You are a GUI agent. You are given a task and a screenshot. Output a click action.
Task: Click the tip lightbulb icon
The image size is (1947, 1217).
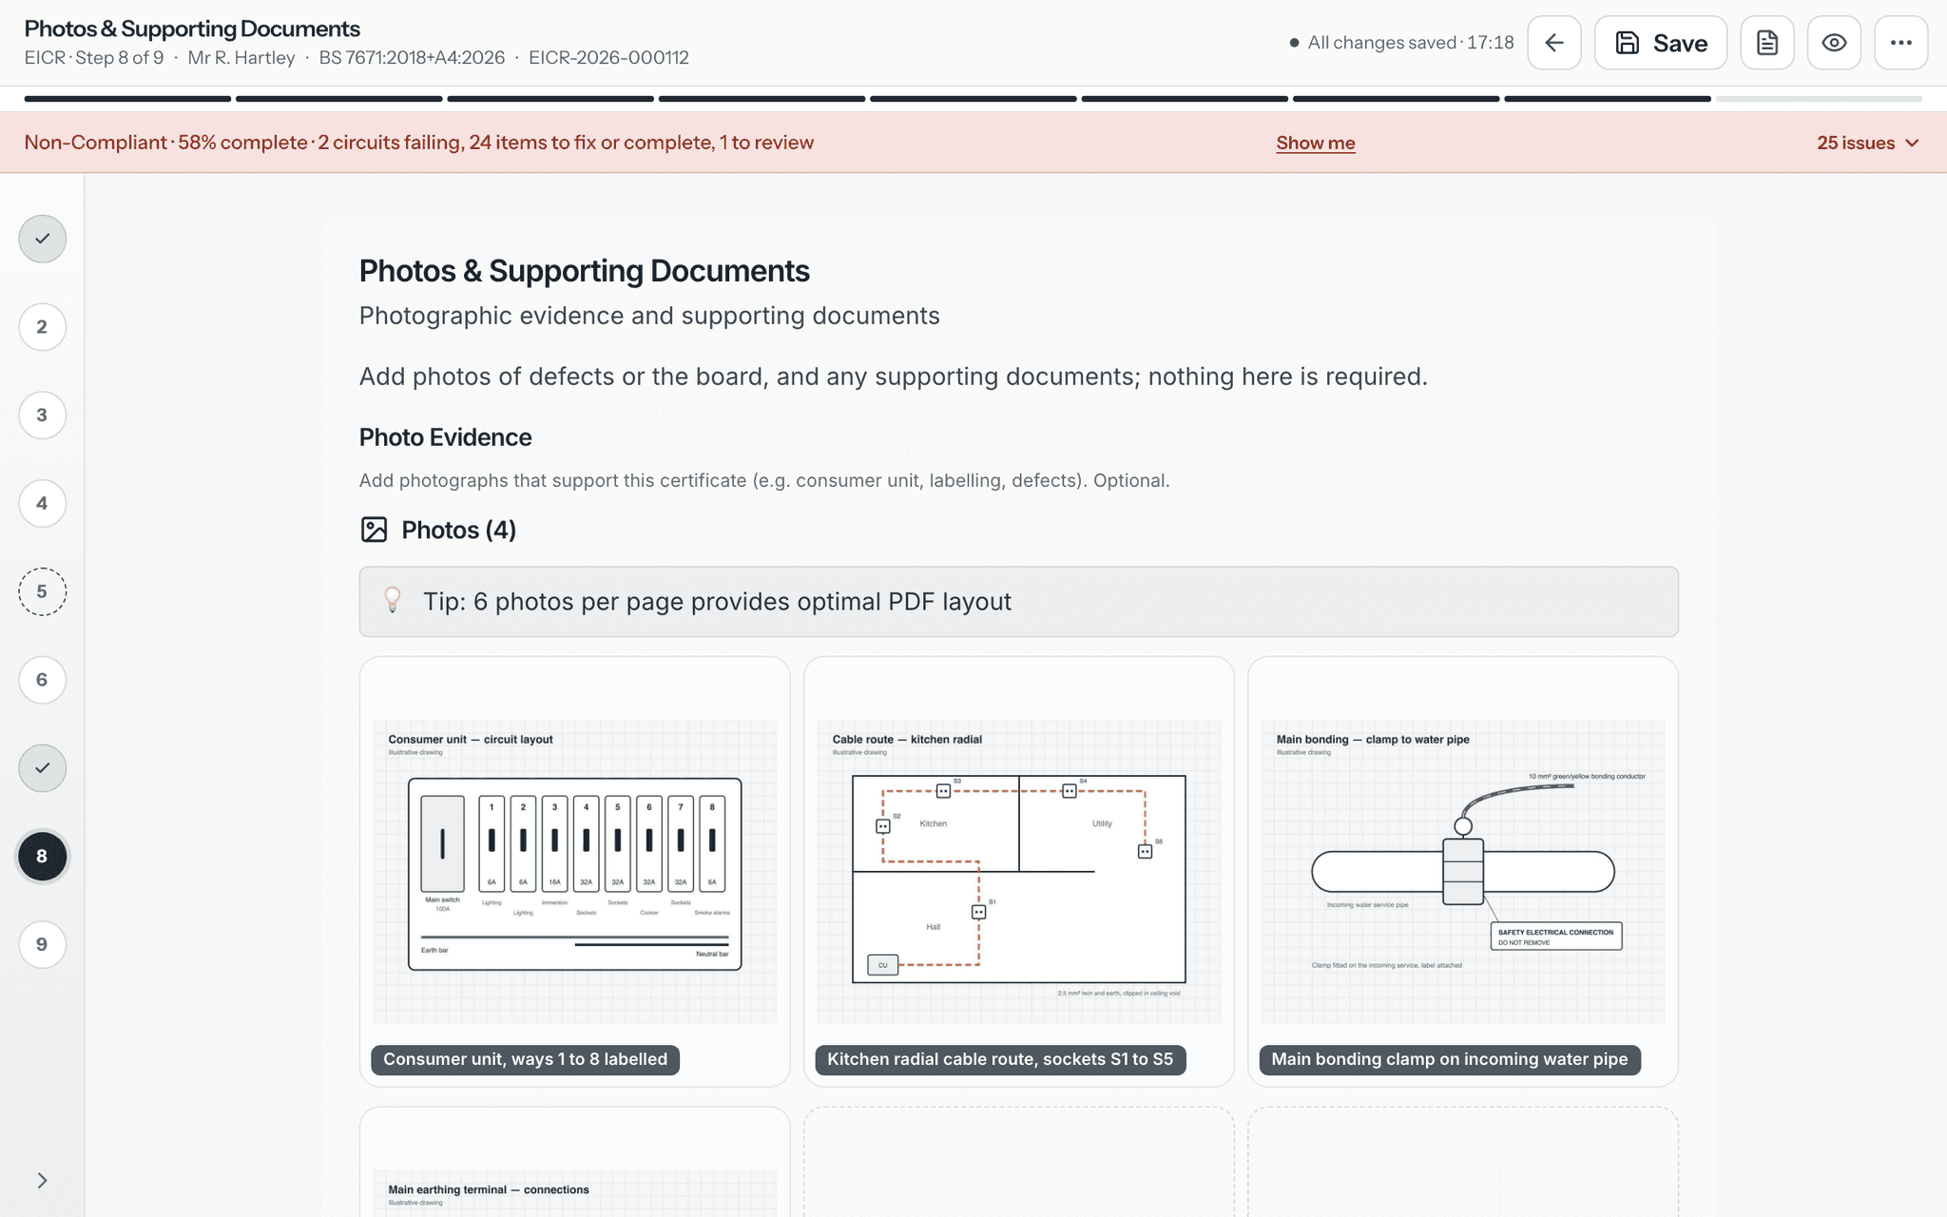coord(392,601)
